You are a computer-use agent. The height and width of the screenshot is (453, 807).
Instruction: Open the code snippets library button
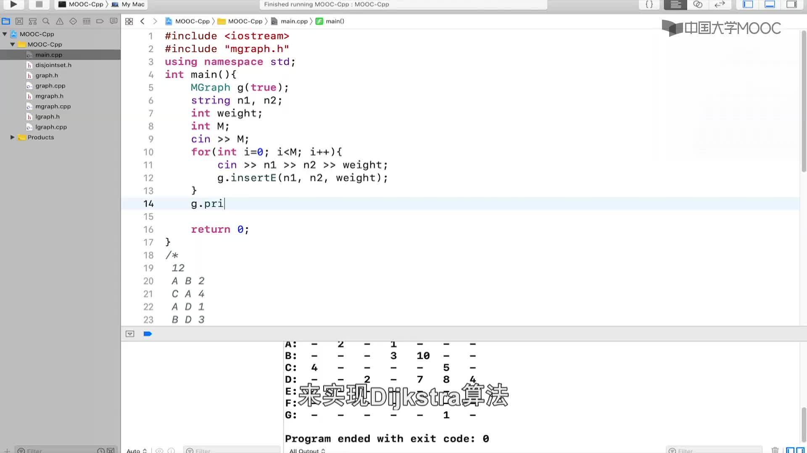click(649, 4)
